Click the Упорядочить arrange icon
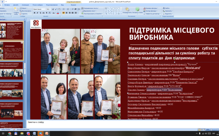219x136 pixels. tap(127, 10)
